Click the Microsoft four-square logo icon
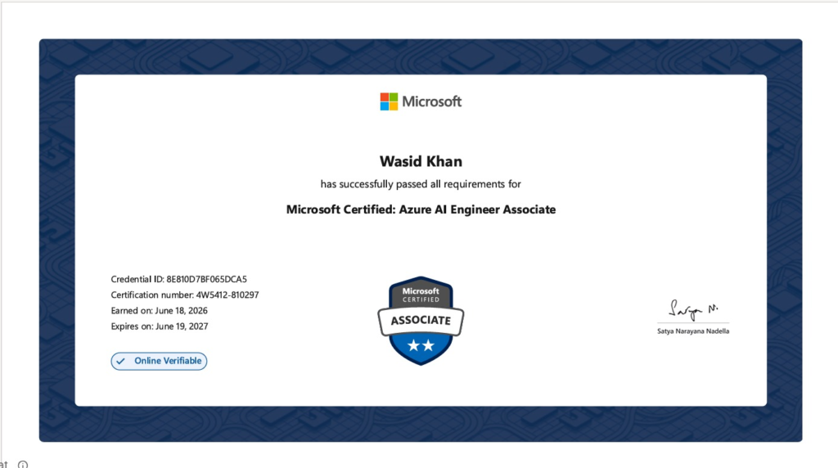 pyautogui.click(x=389, y=101)
